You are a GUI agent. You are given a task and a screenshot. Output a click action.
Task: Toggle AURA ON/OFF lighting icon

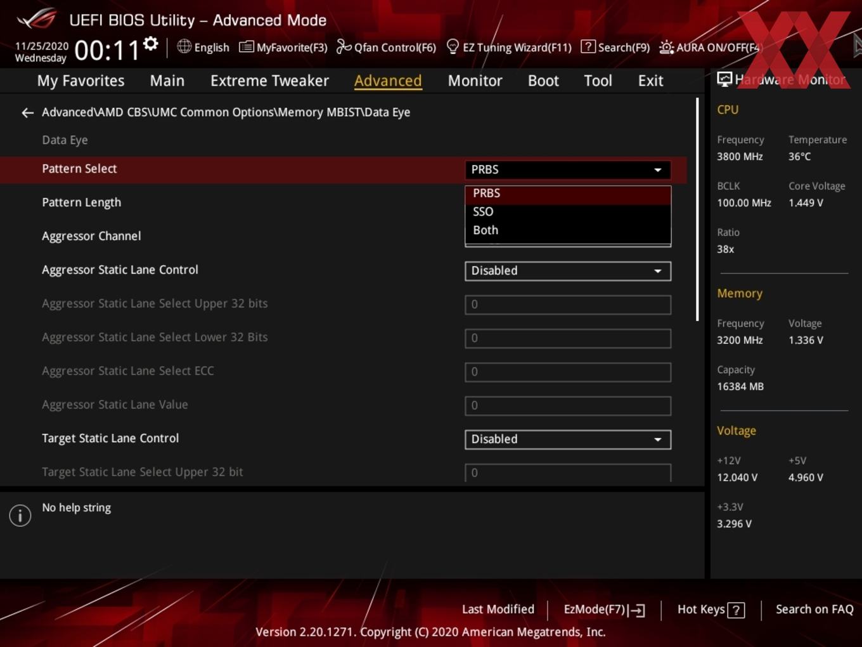[x=667, y=47]
